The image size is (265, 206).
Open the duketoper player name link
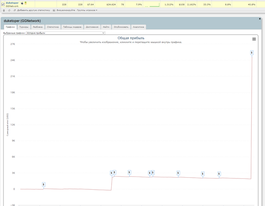tap(12, 3)
